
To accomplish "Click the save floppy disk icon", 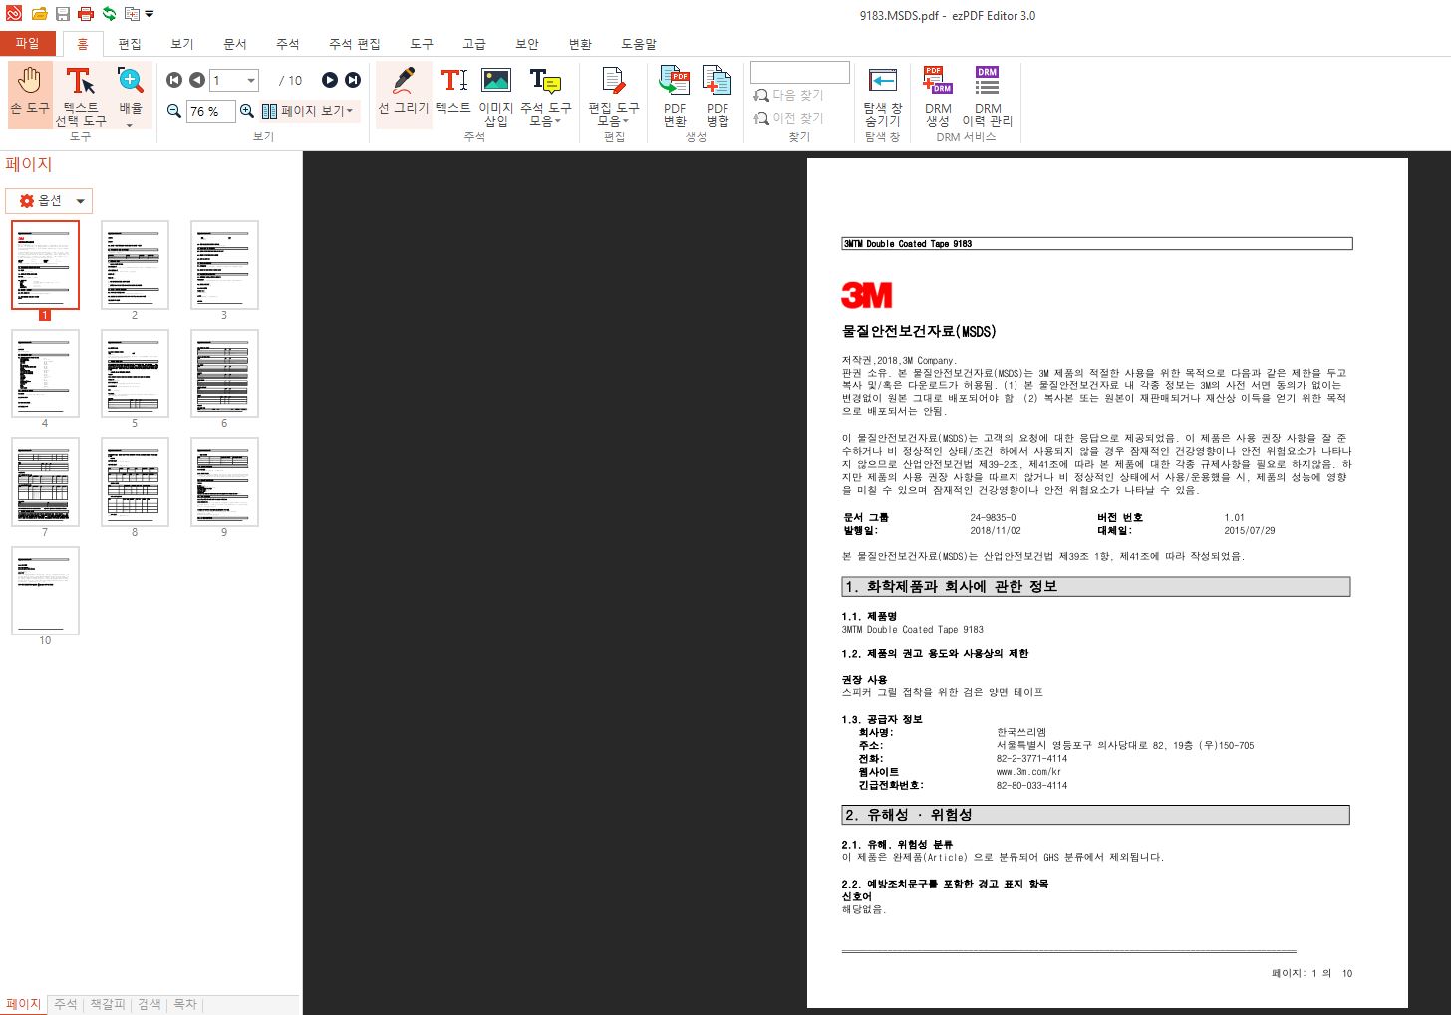I will (x=63, y=14).
